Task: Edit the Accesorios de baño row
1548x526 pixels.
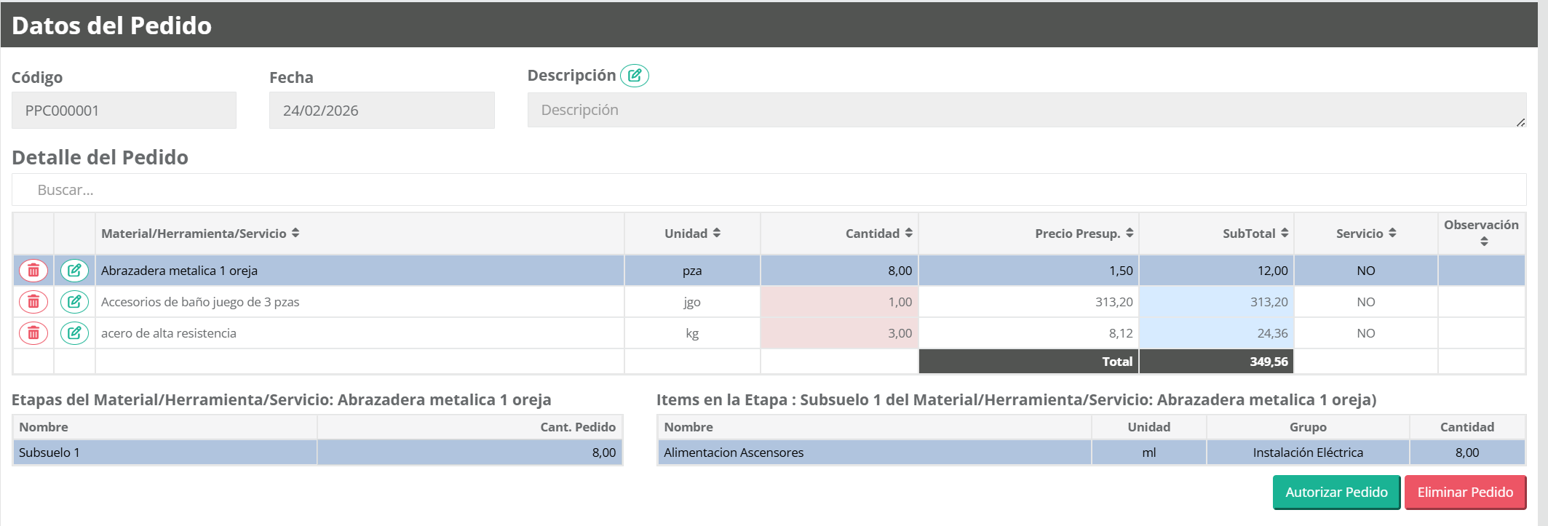Action: pyautogui.click(x=74, y=302)
